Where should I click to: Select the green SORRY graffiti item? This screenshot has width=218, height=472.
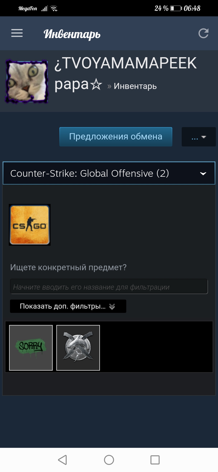[x=31, y=348]
